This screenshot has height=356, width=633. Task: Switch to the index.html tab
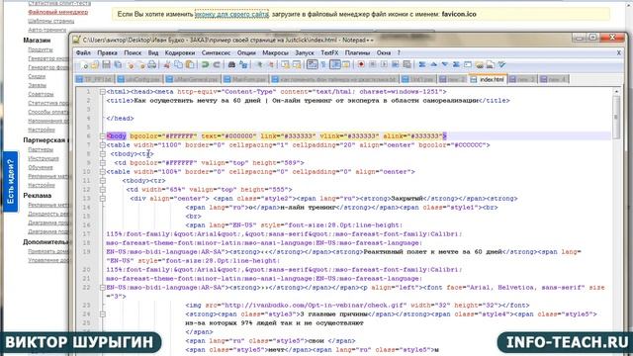488,79
